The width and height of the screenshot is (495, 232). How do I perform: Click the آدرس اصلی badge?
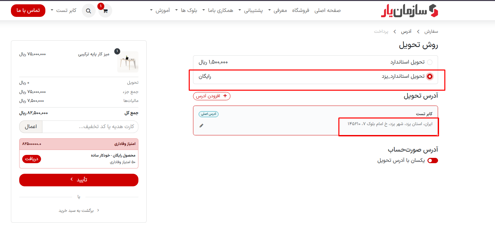tap(209, 114)
